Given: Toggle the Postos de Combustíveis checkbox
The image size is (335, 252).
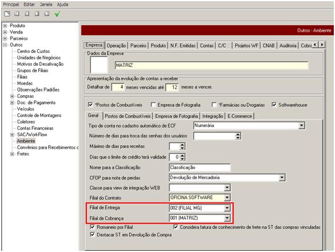Looking at the screenshot, I should pyautogui.click(x=90, y=105).
